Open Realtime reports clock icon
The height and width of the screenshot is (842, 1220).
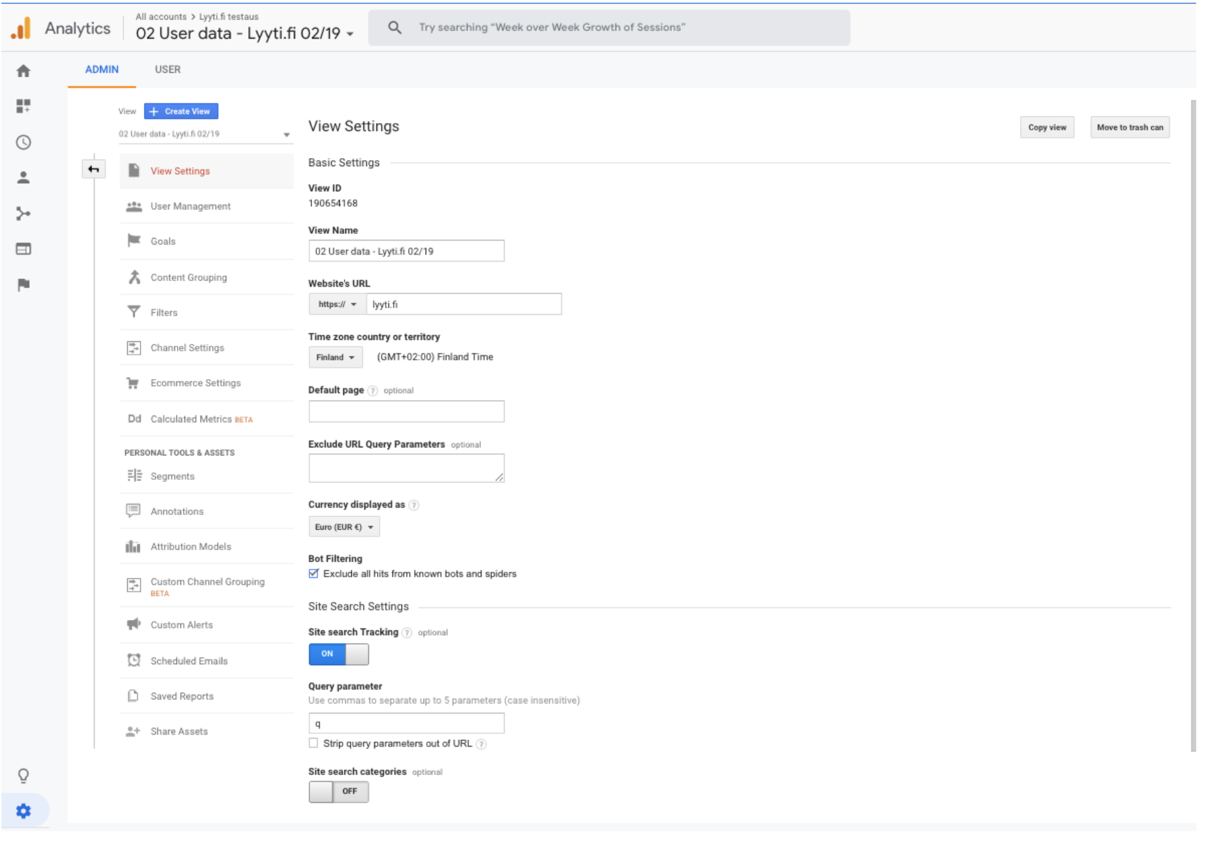pyautogui.click(x=24, y=143)
